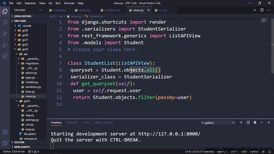Click the editor vertical scrollbar

click(x=272, y=46)
